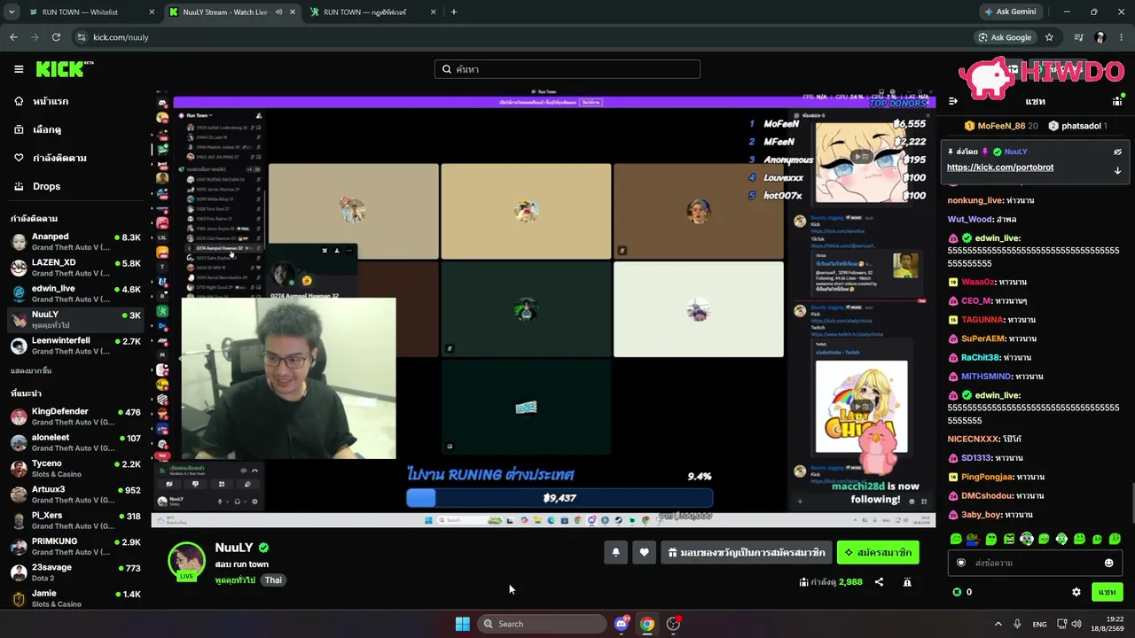
Task: Open KingDefender recommended channel
Action: tap(76, 416)
